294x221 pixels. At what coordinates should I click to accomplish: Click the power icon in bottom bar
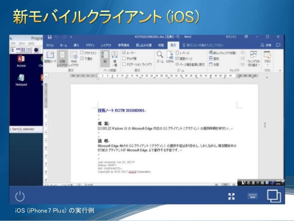[20, 196]
